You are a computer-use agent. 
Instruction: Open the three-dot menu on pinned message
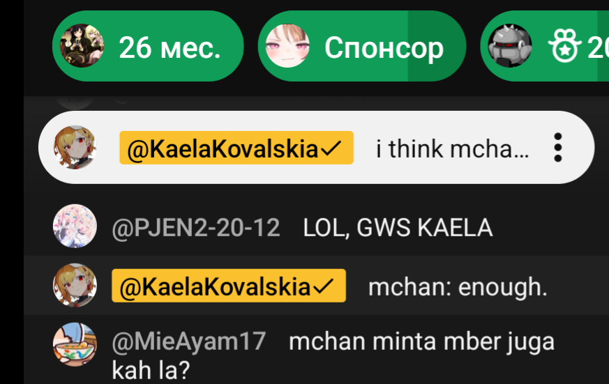[x=558, y=147]
